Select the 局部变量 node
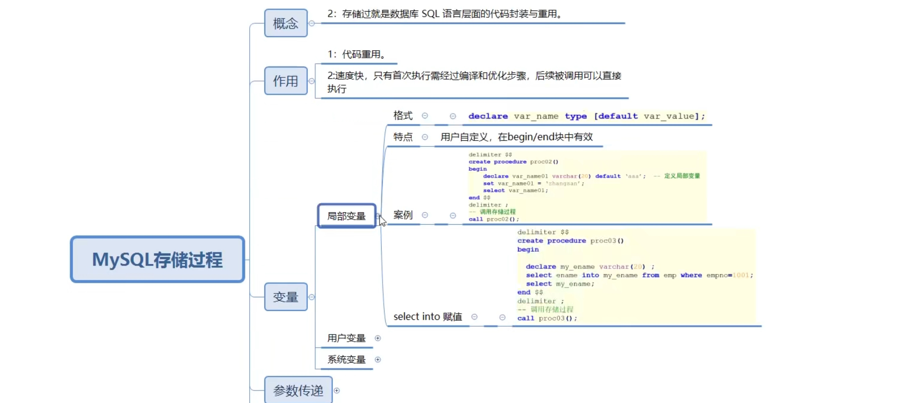This screenshot has height=403, width=897. pos(347,216)
